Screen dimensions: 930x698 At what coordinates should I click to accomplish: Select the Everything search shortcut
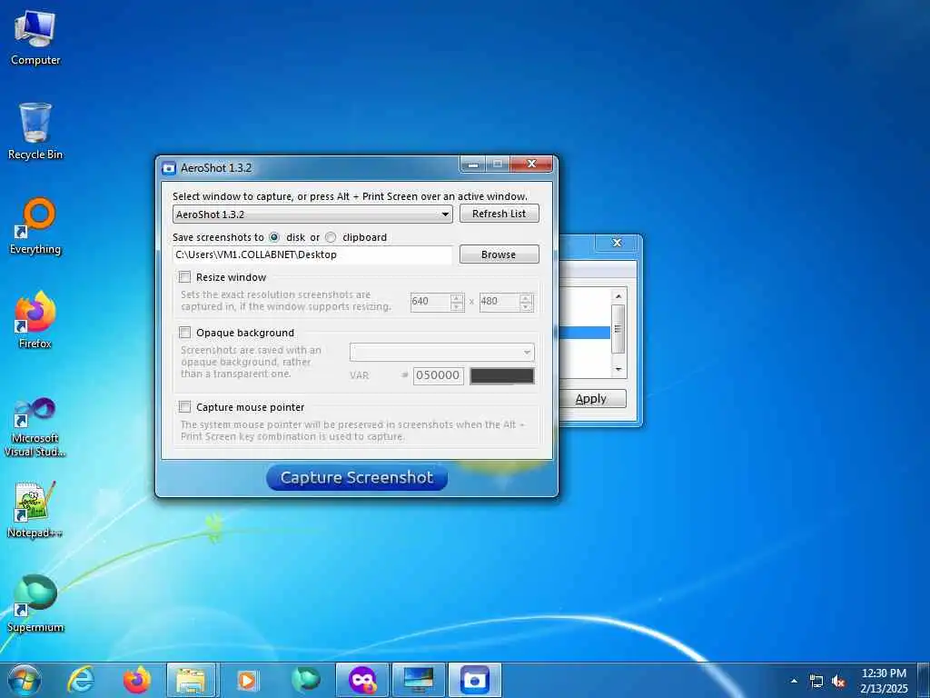point(35,226)
